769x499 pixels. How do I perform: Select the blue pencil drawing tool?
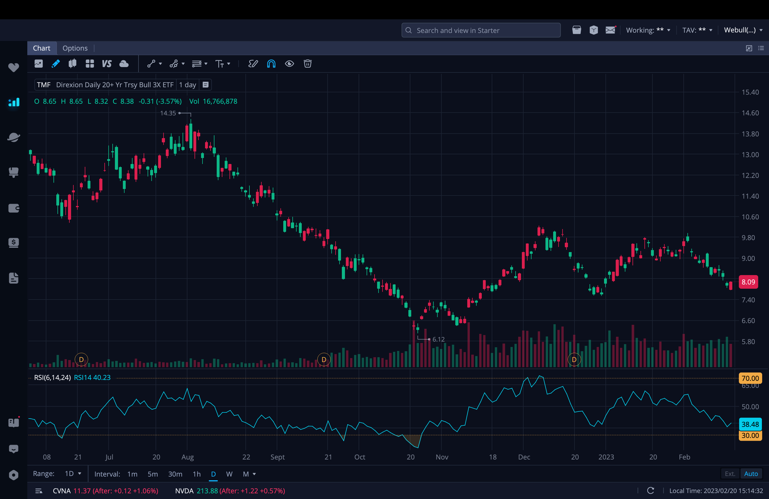pos(55,64)
